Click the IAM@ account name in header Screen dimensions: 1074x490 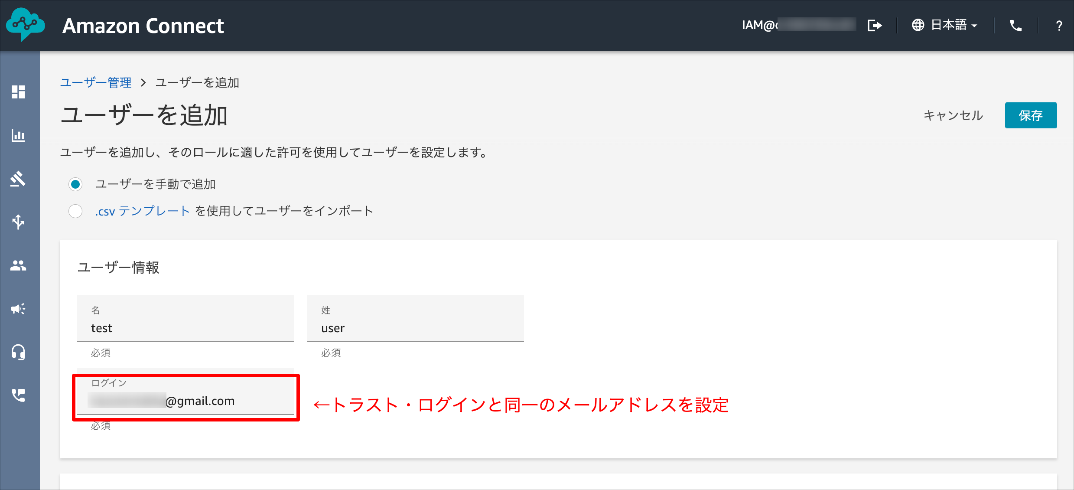pyautogui.click(x=798, y=25)
